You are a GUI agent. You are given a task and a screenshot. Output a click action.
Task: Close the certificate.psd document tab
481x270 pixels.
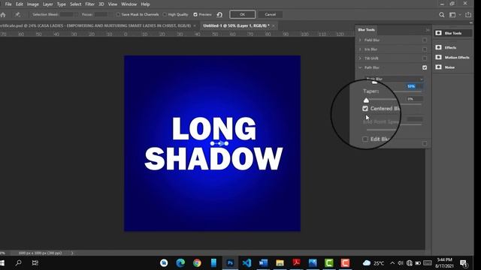tap(195, 25)
